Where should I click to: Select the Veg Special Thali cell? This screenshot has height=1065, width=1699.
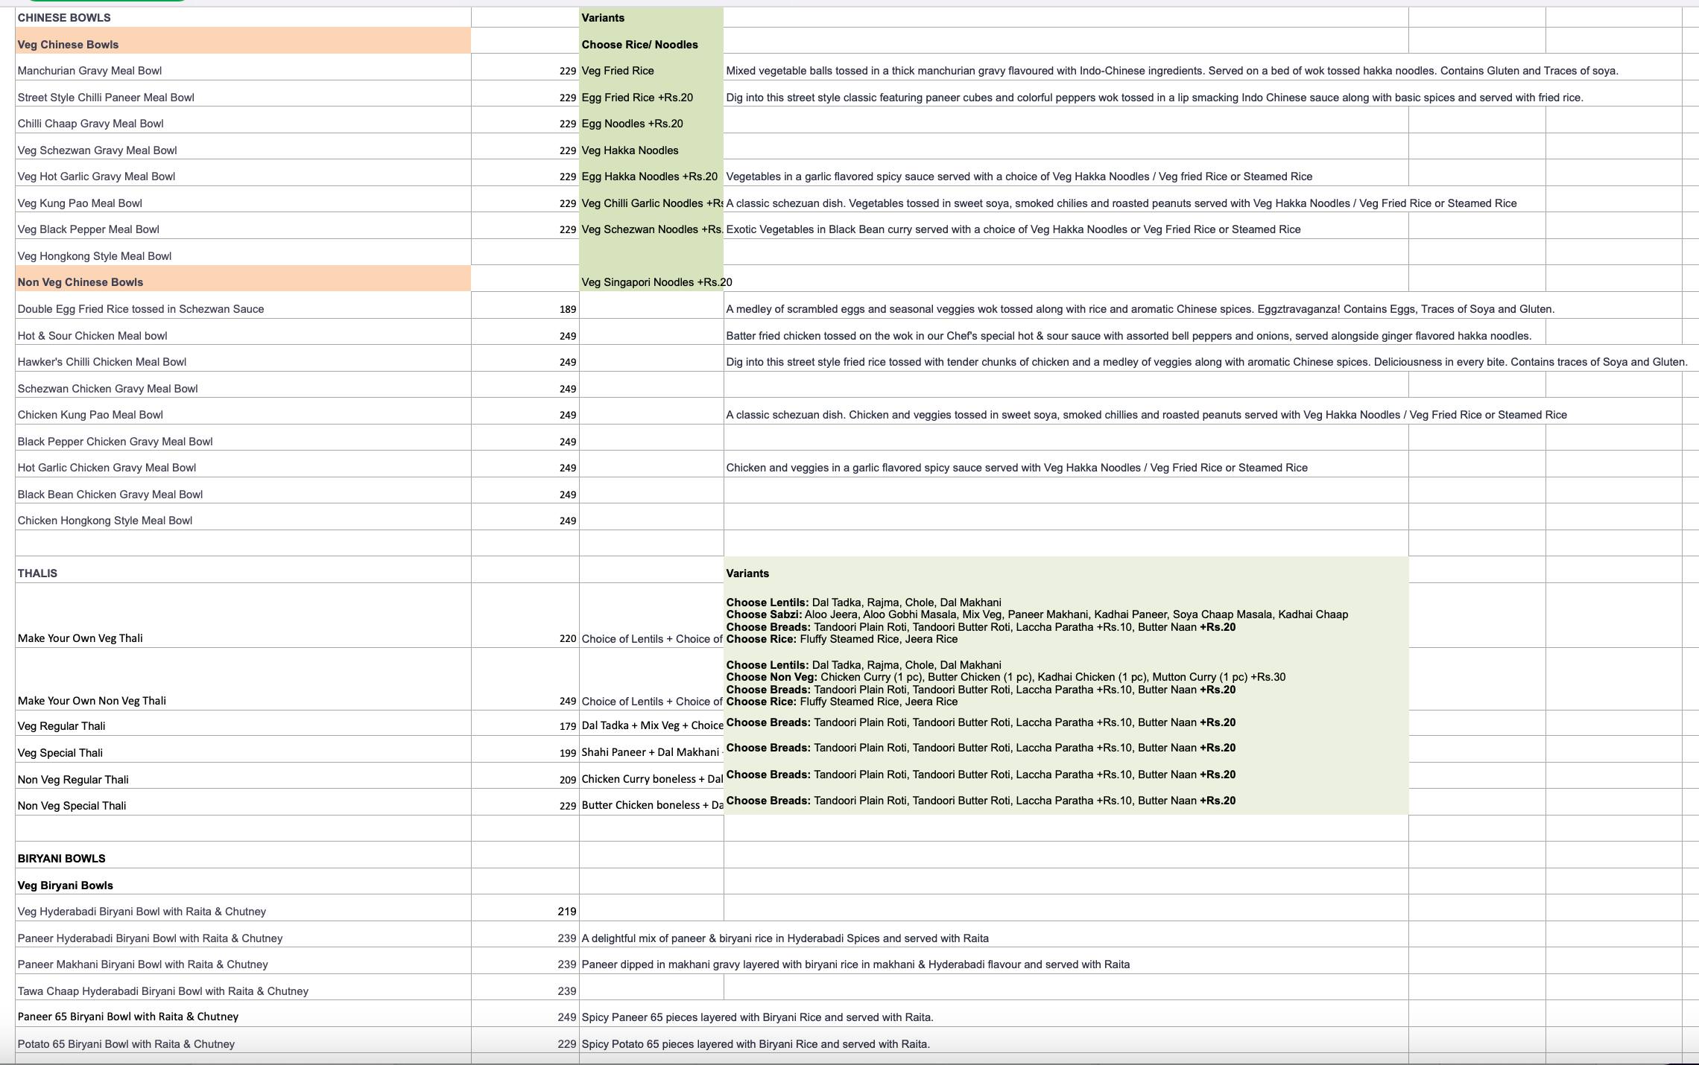click(x=60, y=753)
